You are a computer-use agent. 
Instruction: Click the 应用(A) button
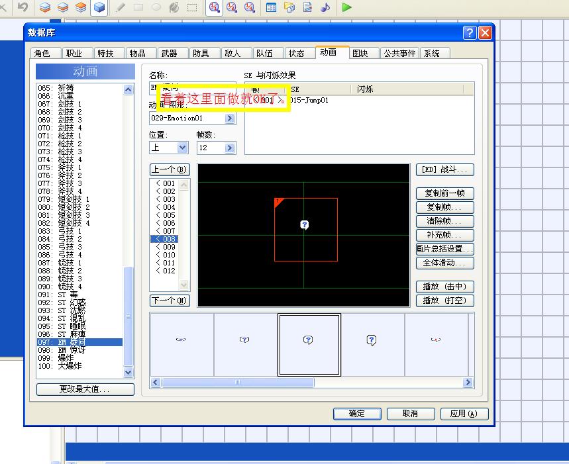click(x=464, y=414)
